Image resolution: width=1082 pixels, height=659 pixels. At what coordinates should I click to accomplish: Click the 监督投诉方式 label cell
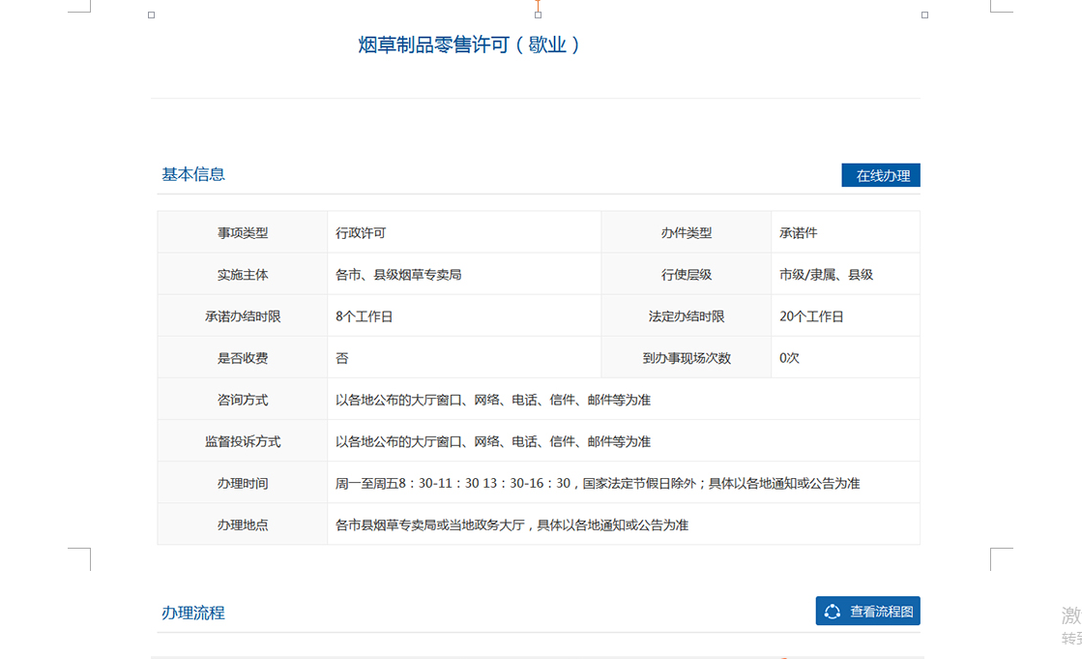click(243, 441)
